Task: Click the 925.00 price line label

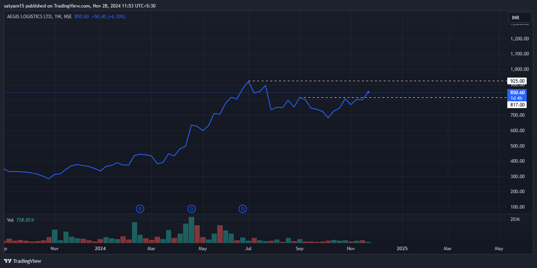Action: (x=517, y=81)
